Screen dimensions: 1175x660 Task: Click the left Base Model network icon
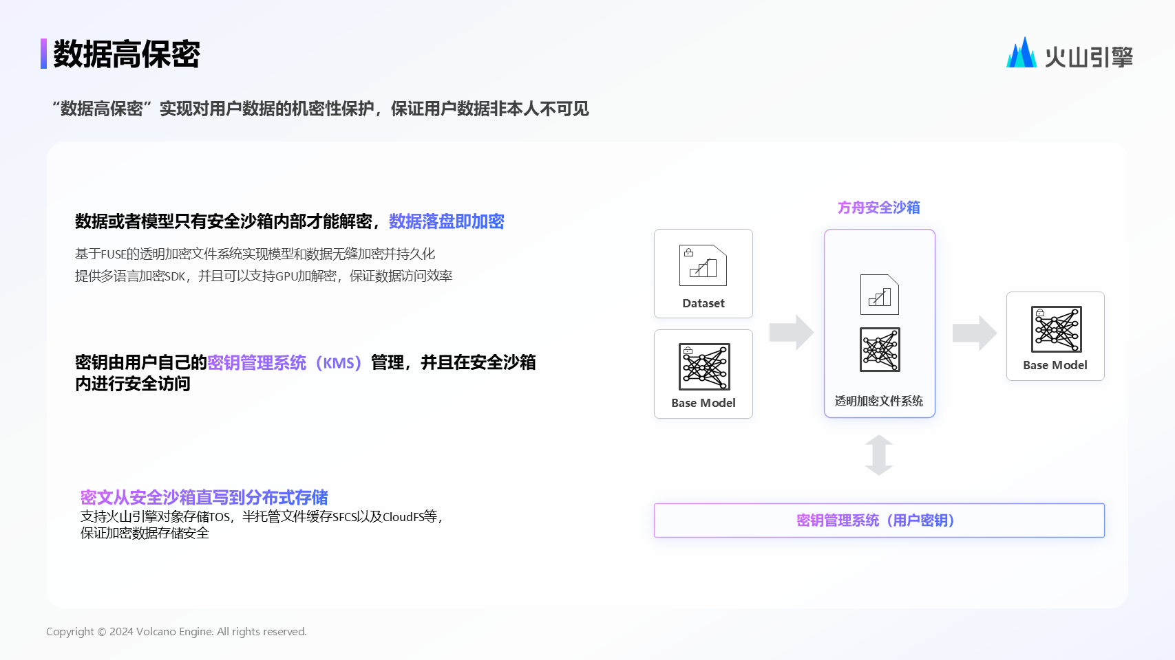coord(704,366)
